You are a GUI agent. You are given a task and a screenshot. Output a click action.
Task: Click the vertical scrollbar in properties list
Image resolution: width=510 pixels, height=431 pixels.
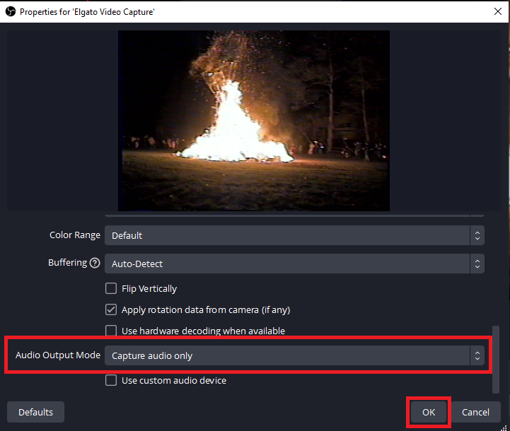[x=495, y=357]
